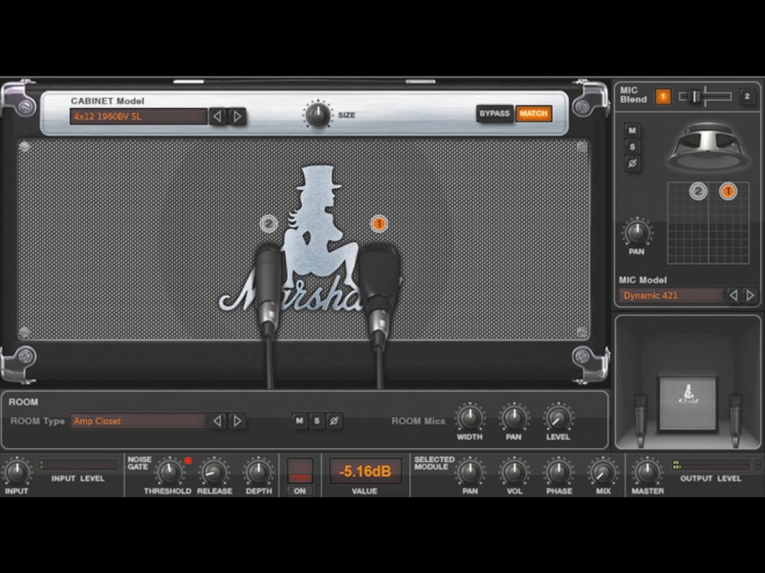Adjust the Selected Module PHASE knob

pyautogui.click(x=559, y=472)
